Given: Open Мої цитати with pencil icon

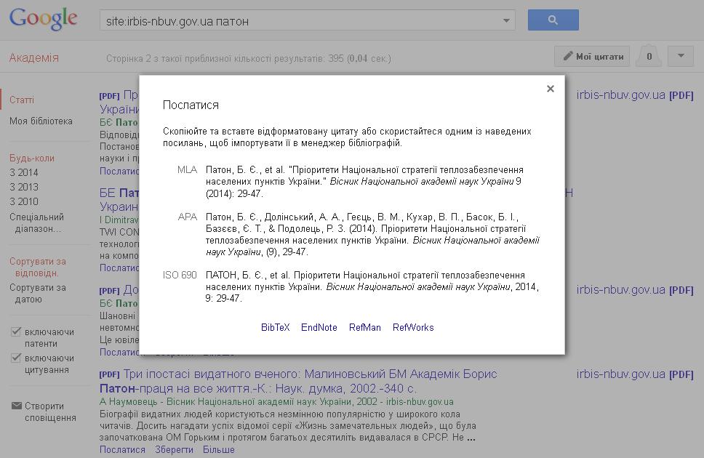Looking at the screenshot, I should pos(592,57).
